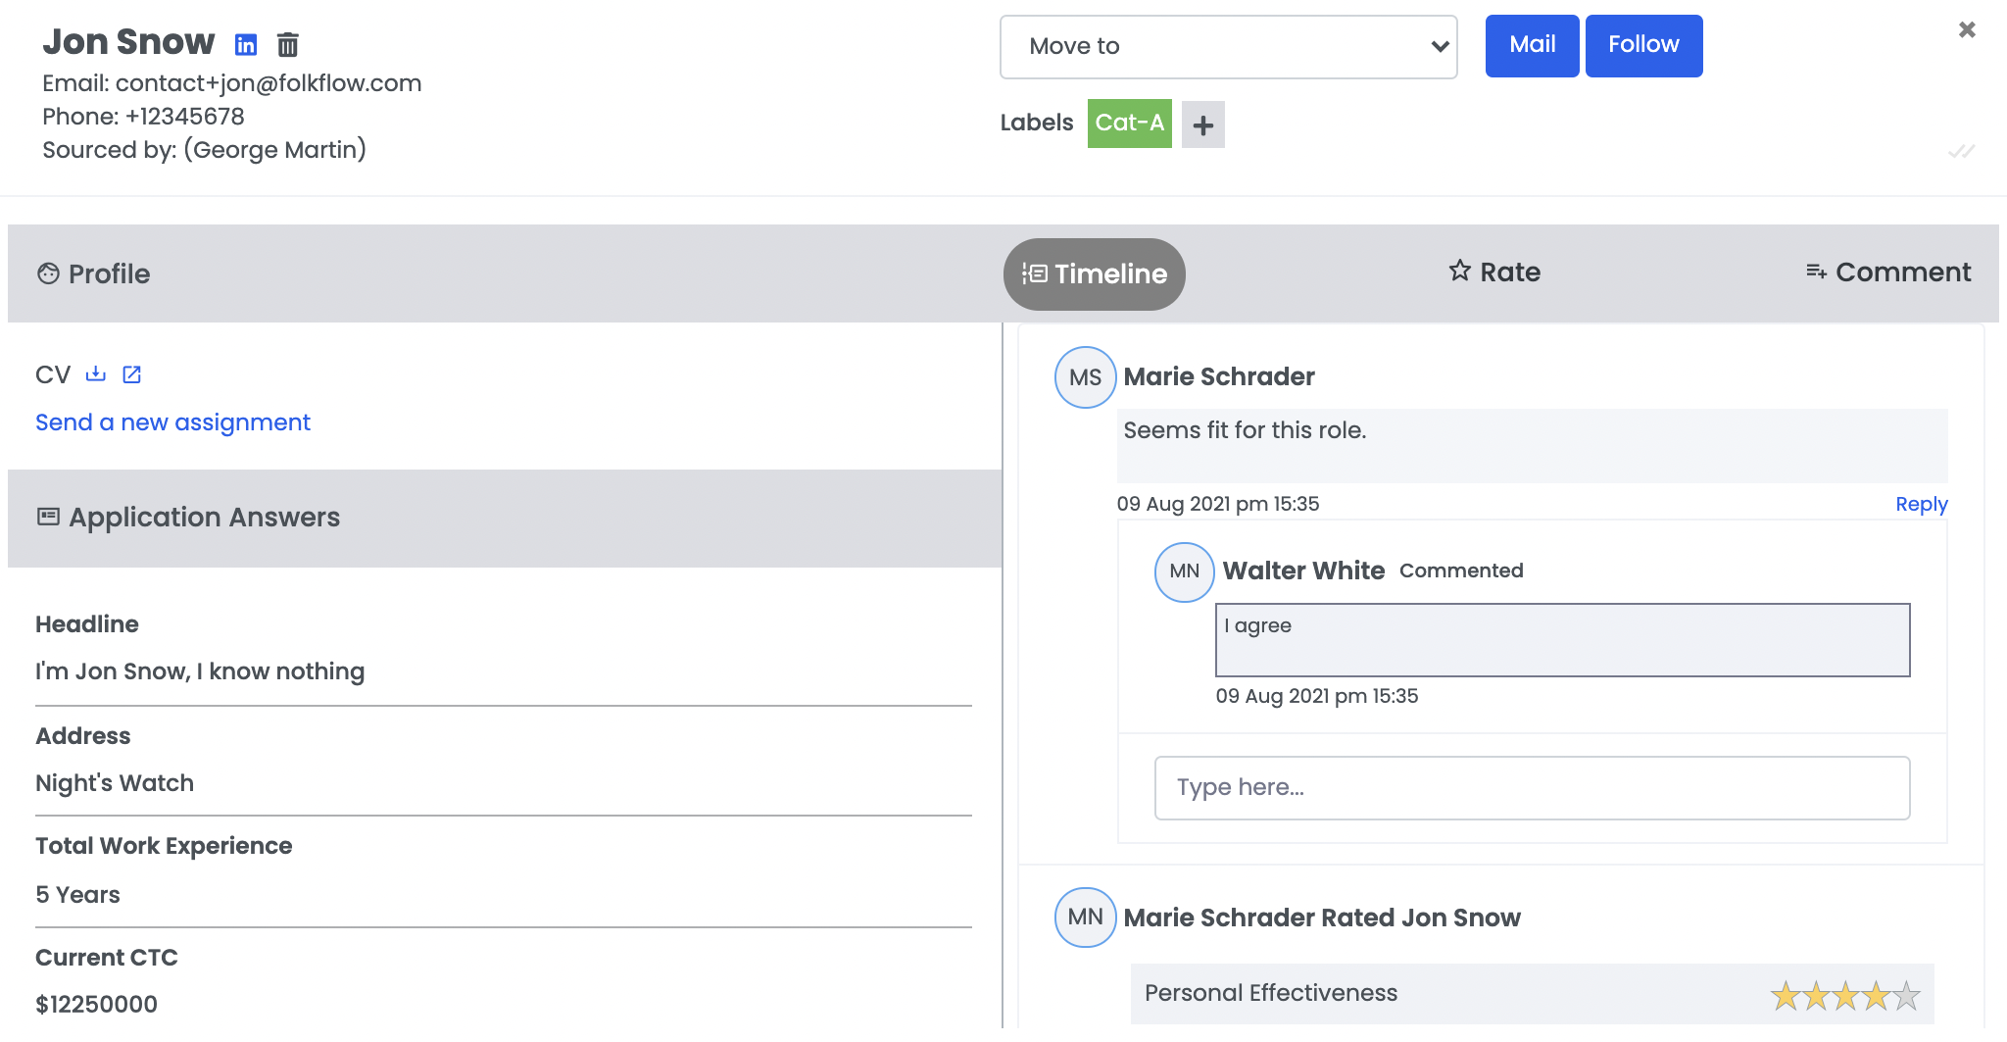Viewport: 2007px width, 1042px height.
Task: Click the trash icon to delete candidate
Action: (287, 45)
